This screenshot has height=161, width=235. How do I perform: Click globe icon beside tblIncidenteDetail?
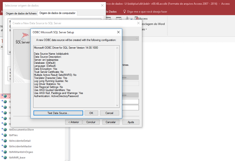[5, 141]
